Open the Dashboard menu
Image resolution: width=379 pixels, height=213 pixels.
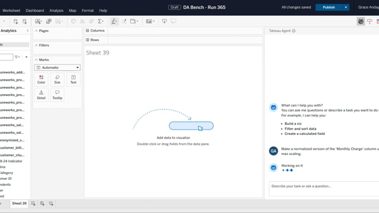tap(35, 11)
